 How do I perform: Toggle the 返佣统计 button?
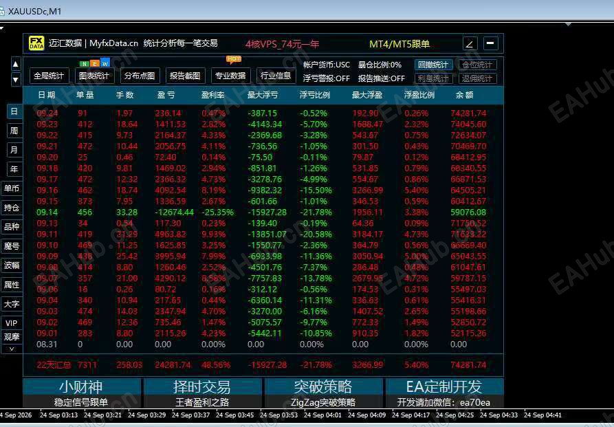[x=477, y=78]
